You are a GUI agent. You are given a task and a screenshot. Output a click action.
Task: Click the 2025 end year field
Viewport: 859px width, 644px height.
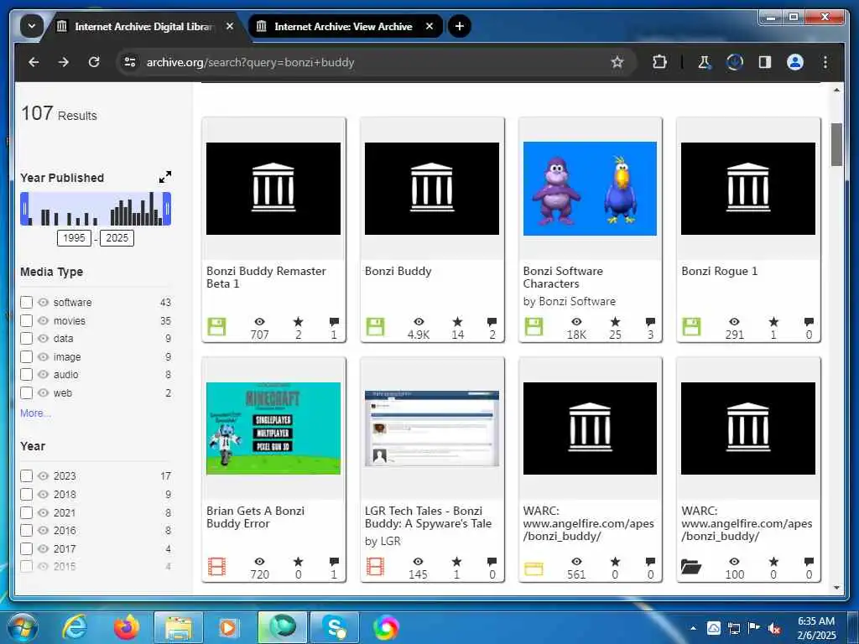tap(117, 238)
